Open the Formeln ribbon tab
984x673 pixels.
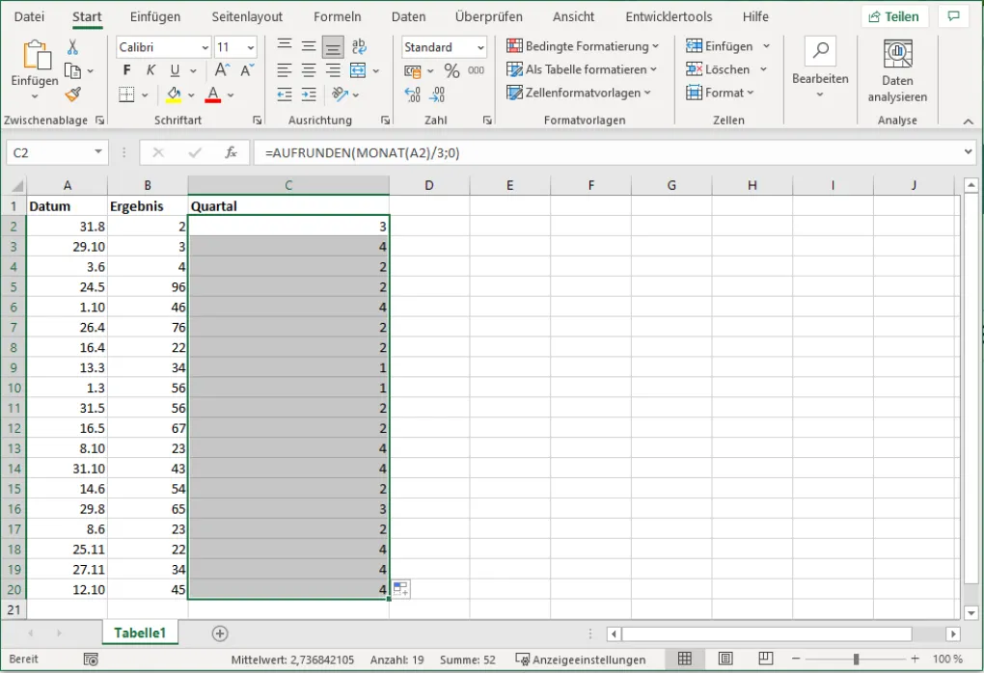tap(338, 16)
